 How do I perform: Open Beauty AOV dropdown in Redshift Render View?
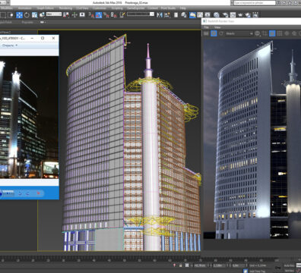tap(239, 33)
